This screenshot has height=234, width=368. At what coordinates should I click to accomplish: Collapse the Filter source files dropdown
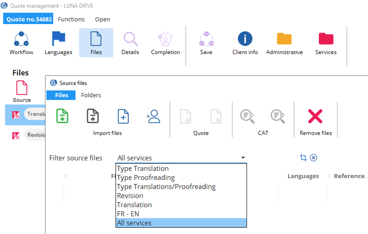pos(243,158)
